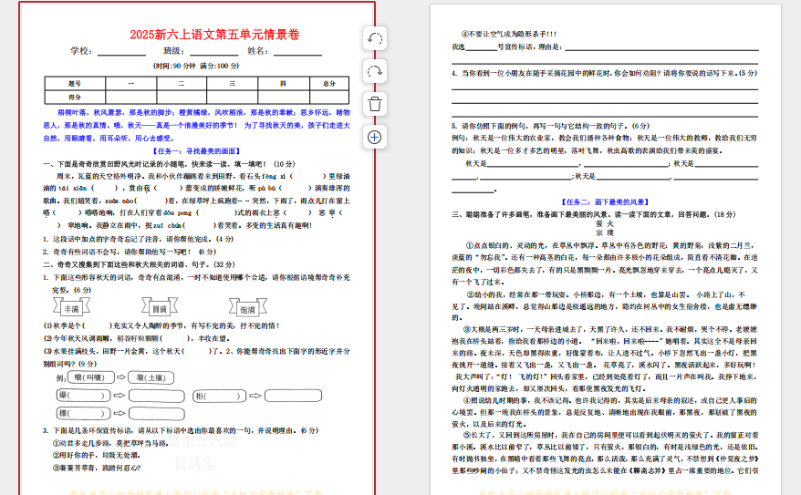801x495 pixels.
Task: Click the blank line after 学校
Action: coord(121,52)
